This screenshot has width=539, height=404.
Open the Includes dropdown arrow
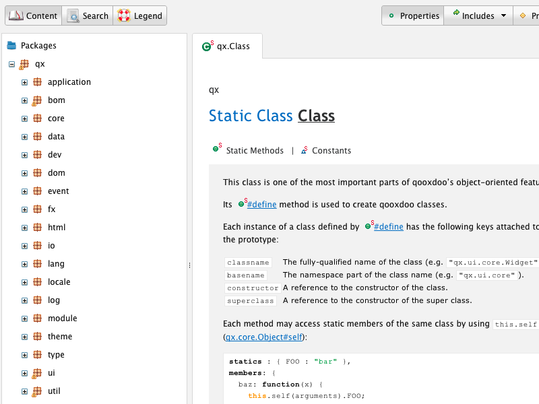(x=504, y=15)
